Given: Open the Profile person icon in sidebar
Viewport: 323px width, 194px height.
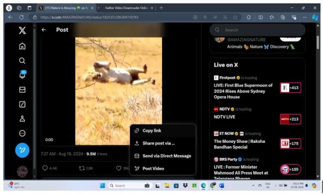Looking at the screenshot, I should 22,119.
